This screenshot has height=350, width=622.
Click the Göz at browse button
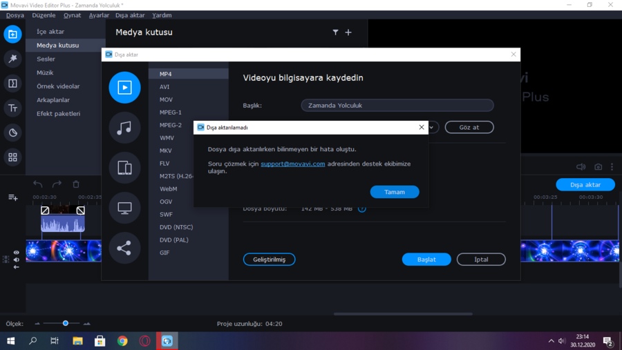(x=469, y=127)
